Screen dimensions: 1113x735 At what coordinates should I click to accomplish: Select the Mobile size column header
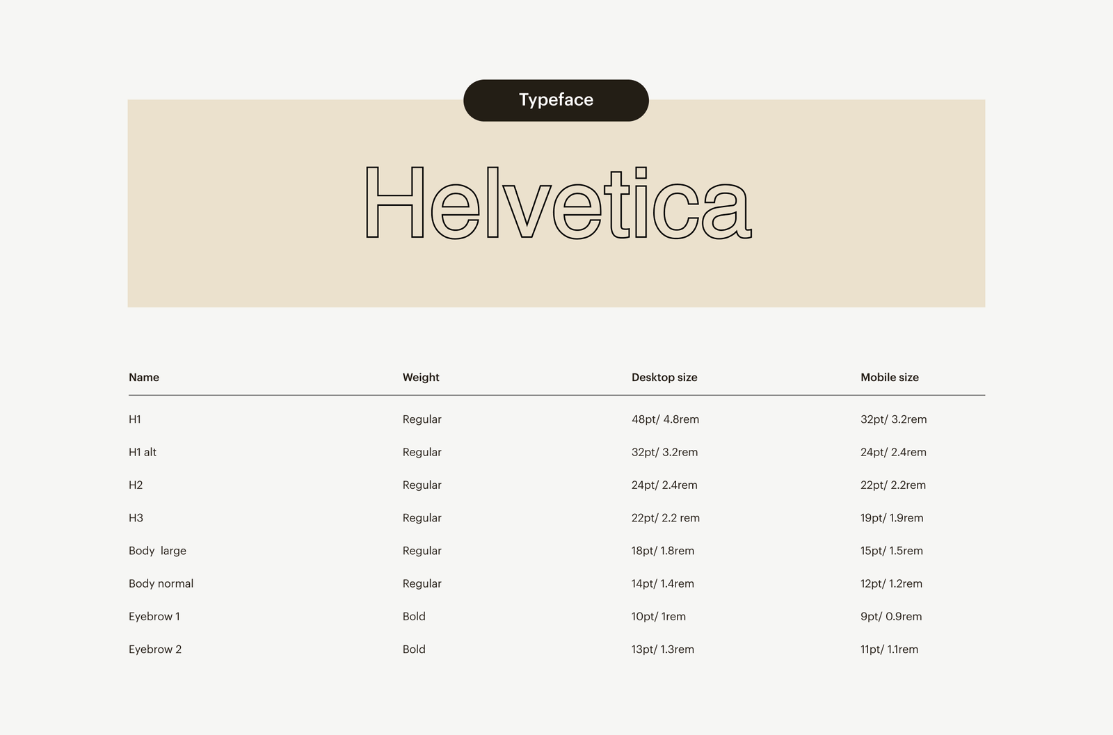tap(890, 378)
